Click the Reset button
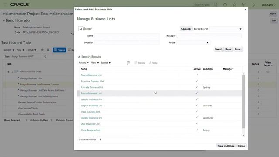Screen dimensions: 279x157 228,49
